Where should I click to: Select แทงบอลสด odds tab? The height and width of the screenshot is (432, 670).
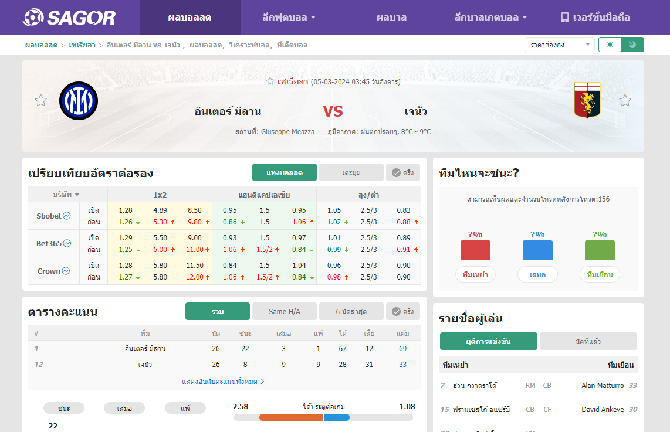[285, 172]
